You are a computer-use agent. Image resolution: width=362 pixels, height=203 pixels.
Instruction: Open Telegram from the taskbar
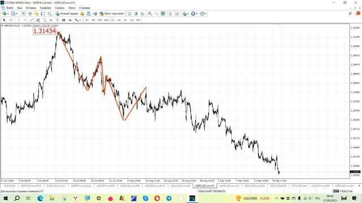(x=169, y=198)
